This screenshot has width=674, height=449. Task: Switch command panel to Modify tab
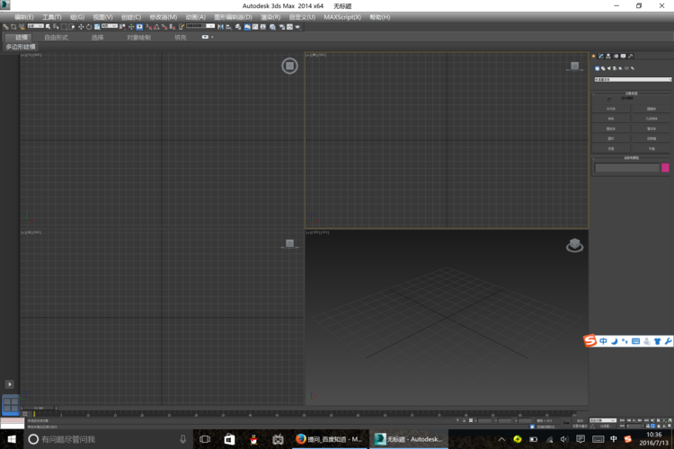(601, 56)
